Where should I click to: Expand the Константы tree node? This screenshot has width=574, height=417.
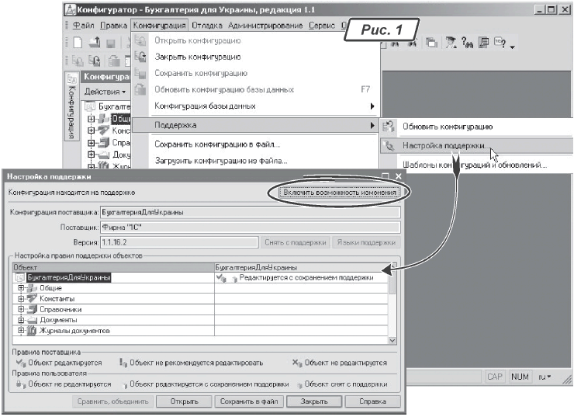pos(21,299)
